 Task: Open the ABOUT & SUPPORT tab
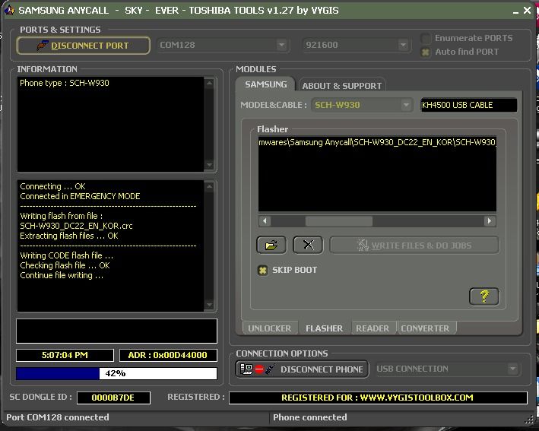[x=342, y=86]
